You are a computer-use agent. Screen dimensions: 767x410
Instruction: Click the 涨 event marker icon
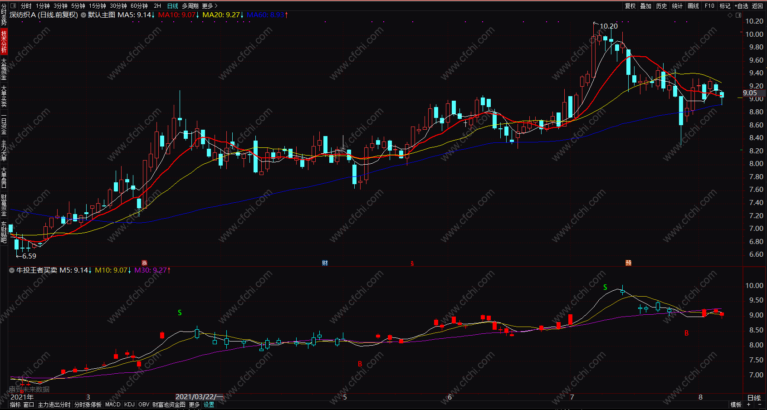(144, 263)
